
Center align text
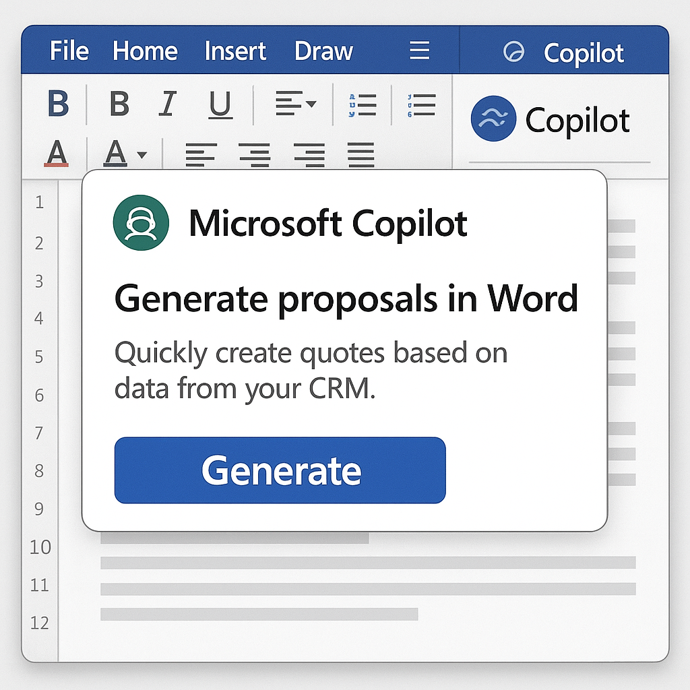click(x=254, y=155)
